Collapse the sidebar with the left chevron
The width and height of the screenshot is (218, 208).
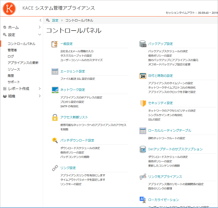[x=40, y=20]
